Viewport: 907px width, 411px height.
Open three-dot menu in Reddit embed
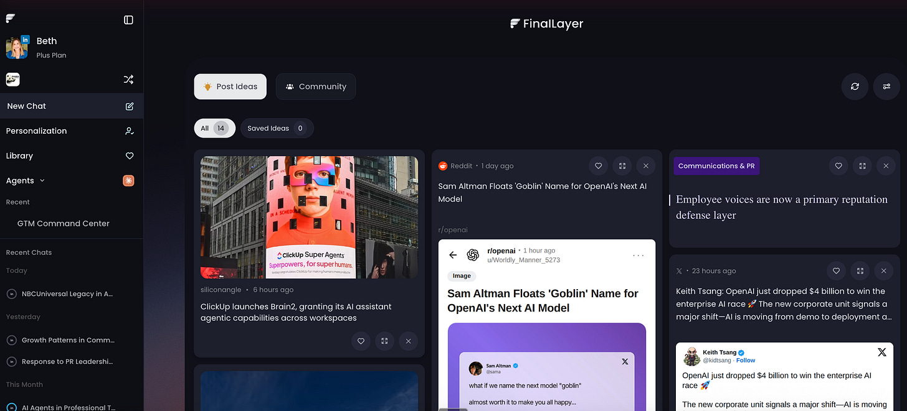(x=639, y=255)
